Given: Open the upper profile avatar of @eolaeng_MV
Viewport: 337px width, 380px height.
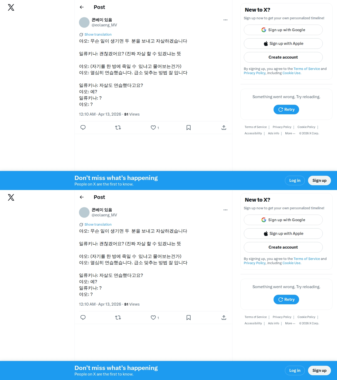Looking at the screenshot, I should coord(84,22).
